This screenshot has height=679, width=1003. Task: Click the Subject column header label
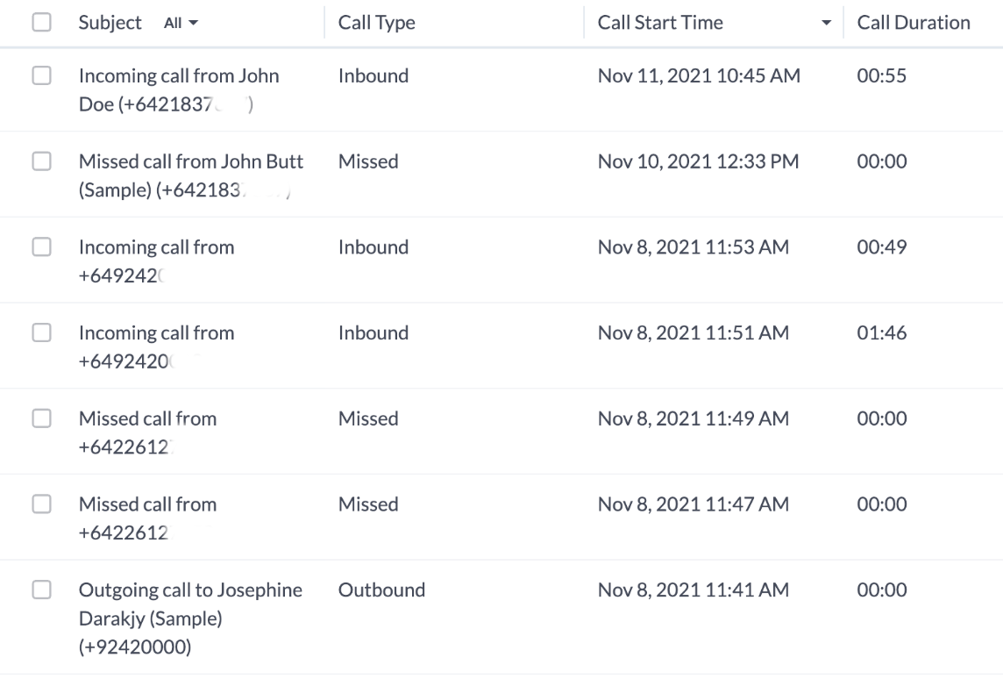(x=110, y=24)
